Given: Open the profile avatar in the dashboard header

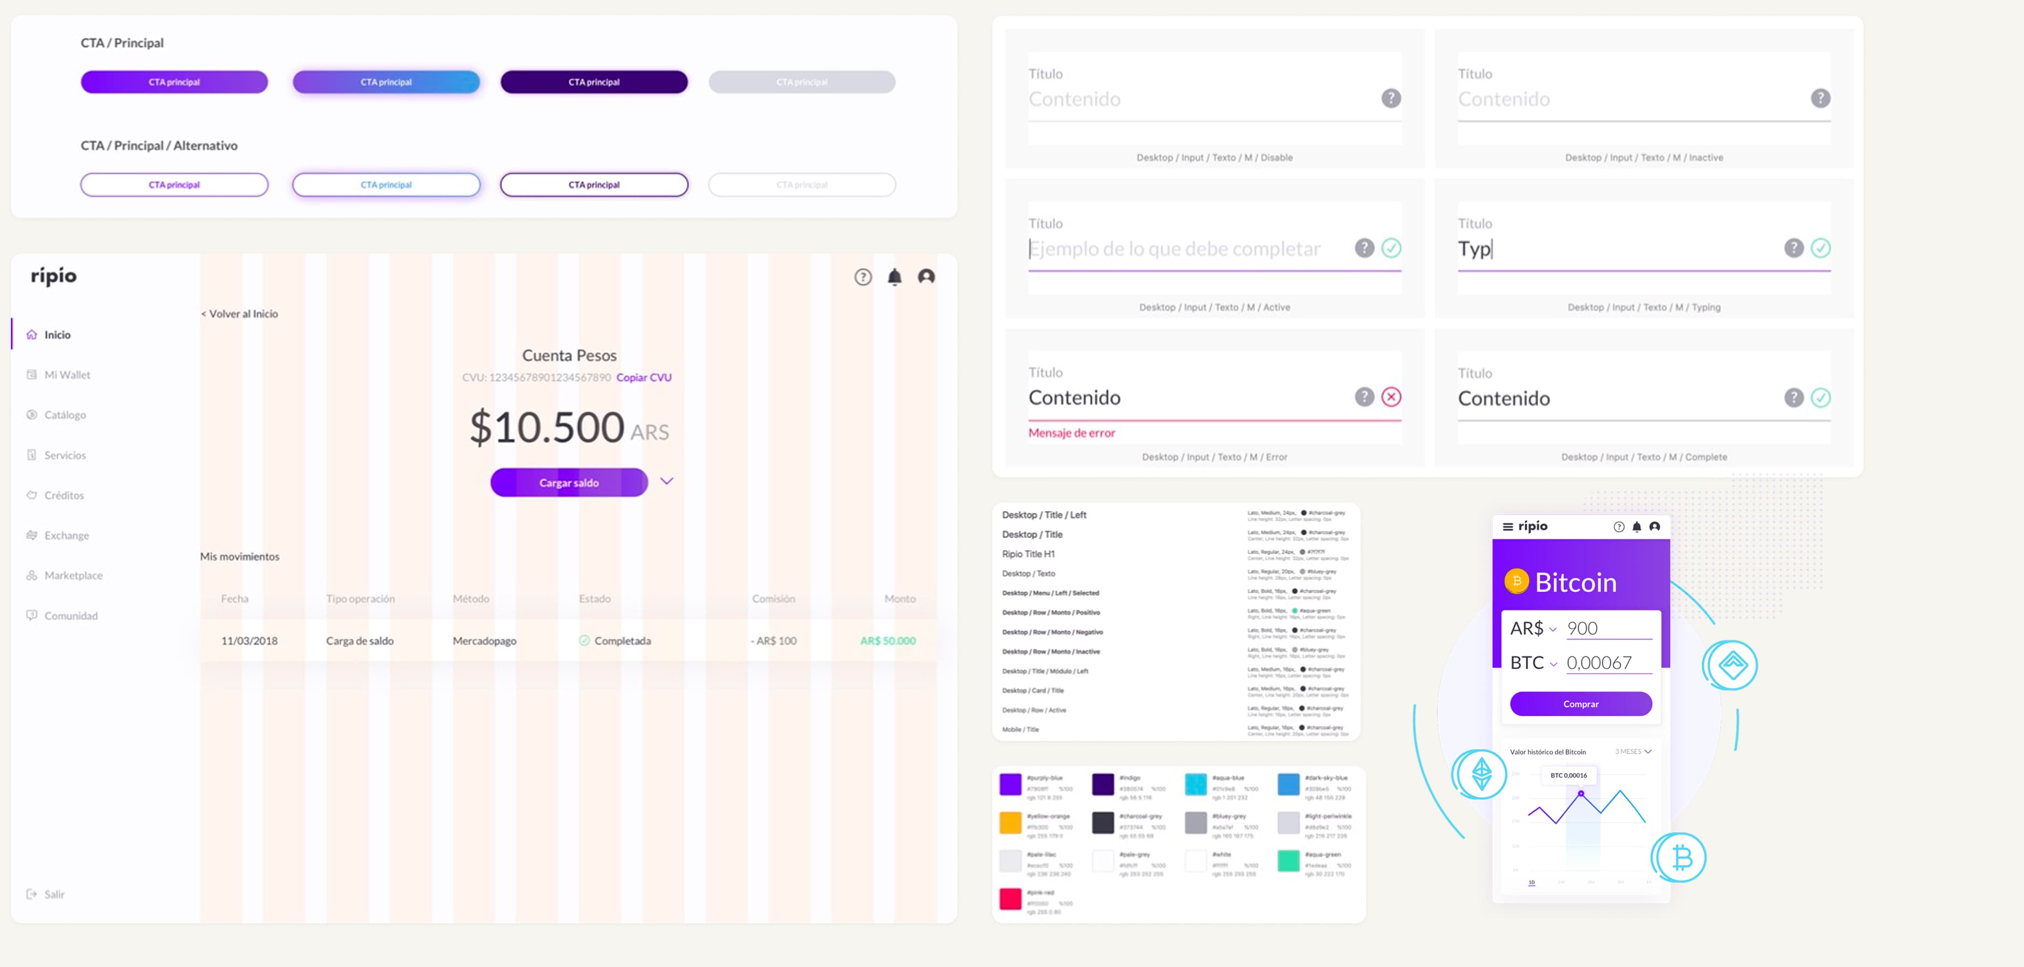Looking at the screenshot, I should click(x=926, y=276).
